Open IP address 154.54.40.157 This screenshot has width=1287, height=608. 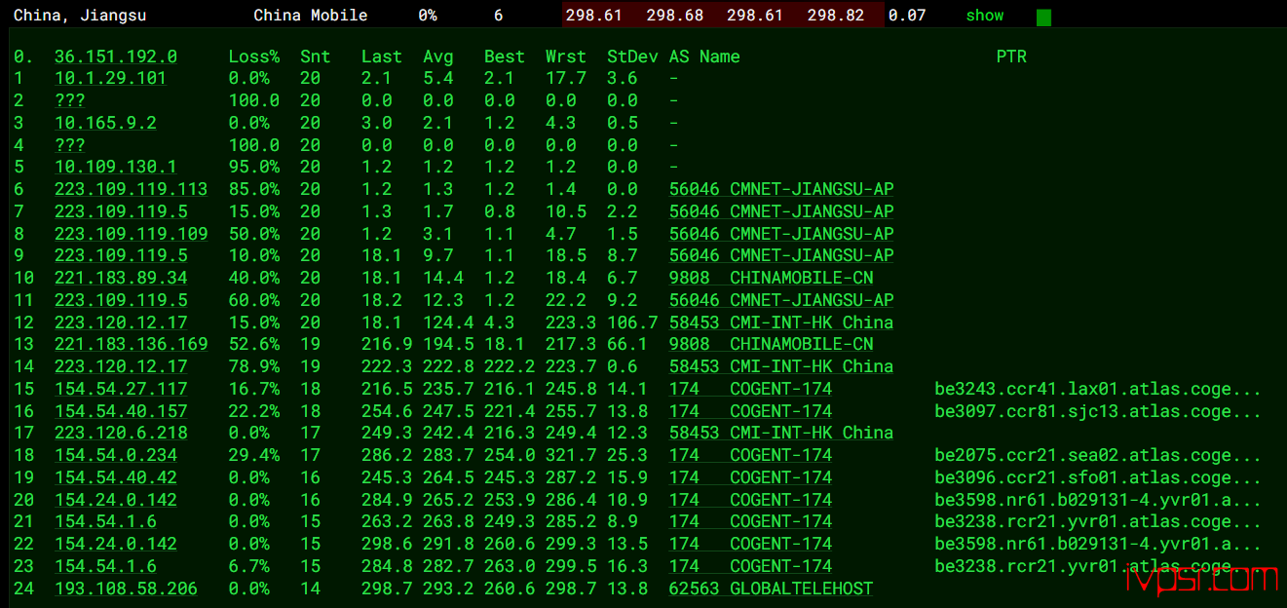pos(121,411)
